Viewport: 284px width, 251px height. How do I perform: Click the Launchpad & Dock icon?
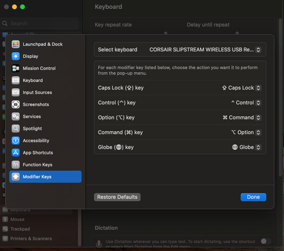(15, 44)
